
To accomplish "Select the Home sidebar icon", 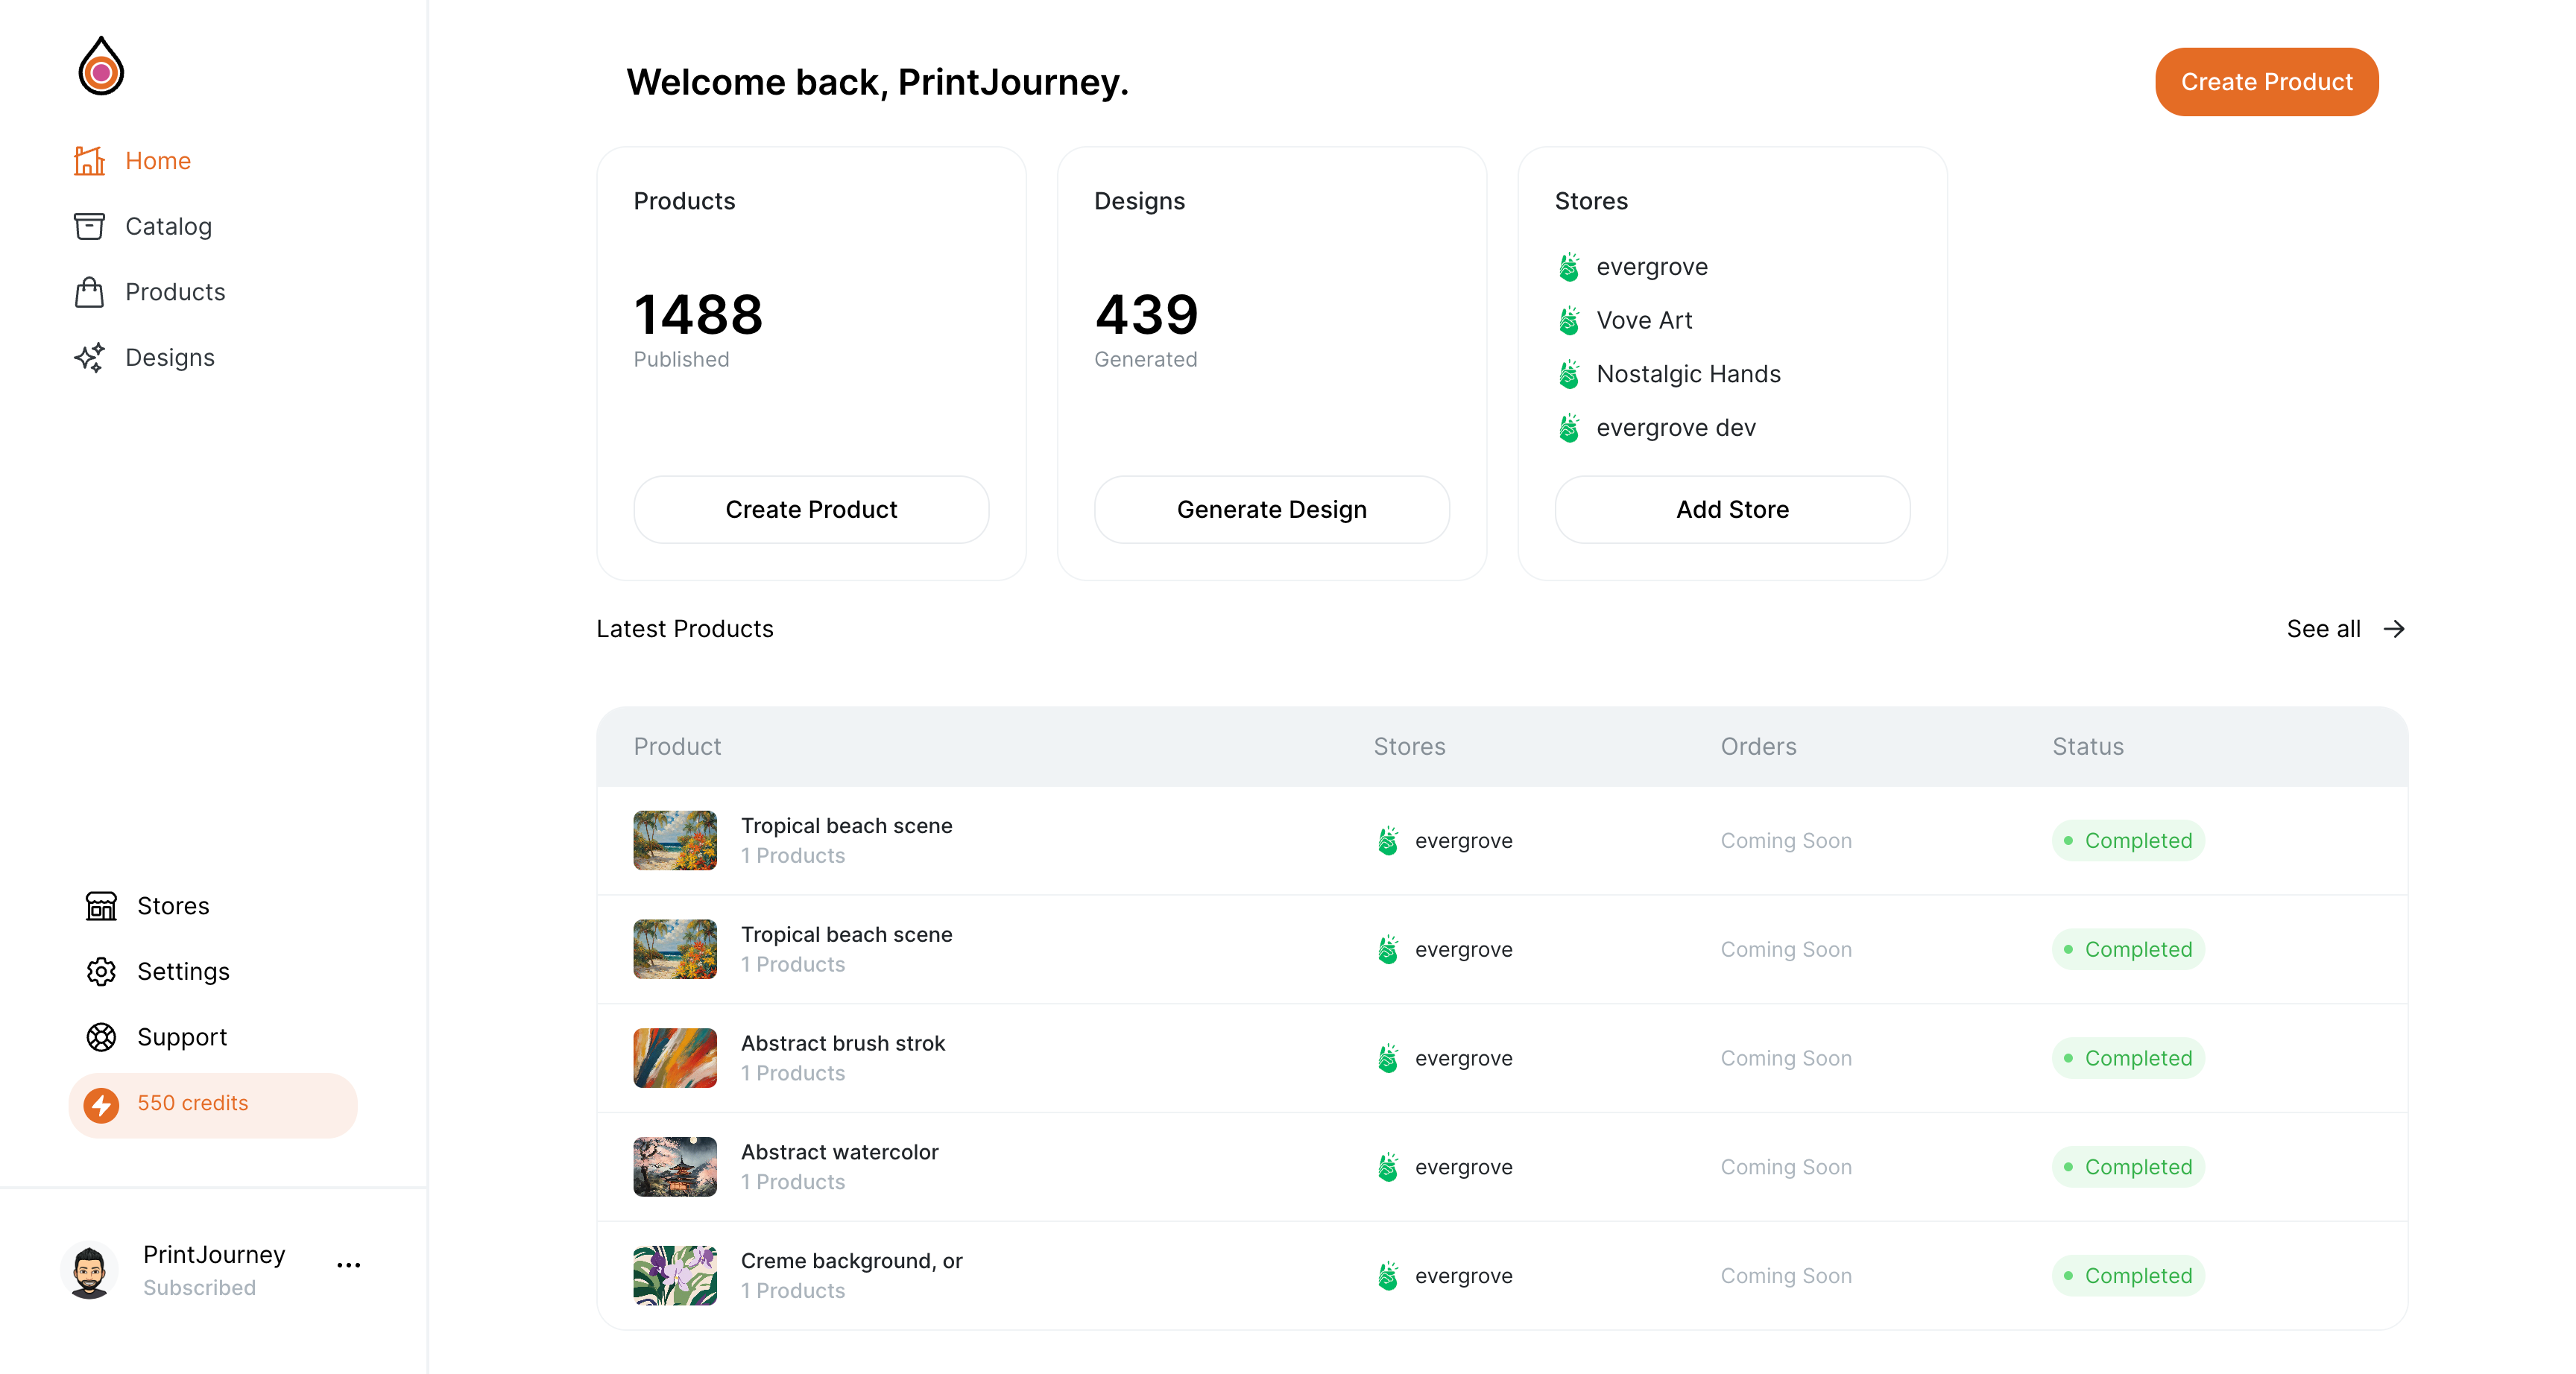I will point(90,160).
